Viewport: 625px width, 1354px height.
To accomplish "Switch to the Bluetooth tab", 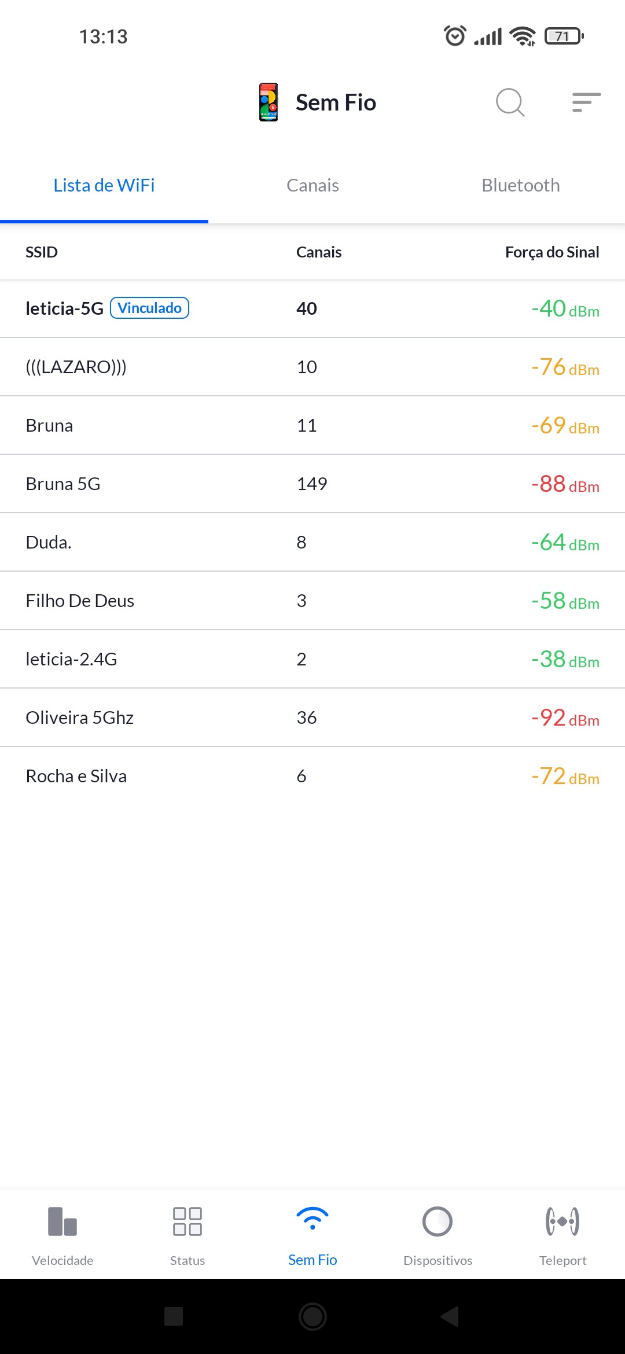I will click(x=521, y=186).
